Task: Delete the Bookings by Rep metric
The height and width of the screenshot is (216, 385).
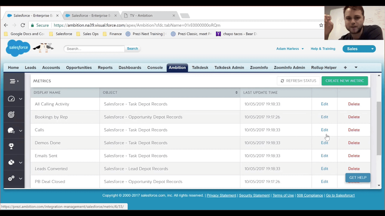Action: point(354,117)
